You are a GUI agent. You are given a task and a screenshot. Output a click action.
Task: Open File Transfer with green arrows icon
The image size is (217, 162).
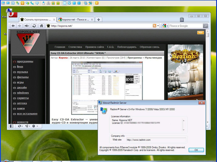click(18, 3)
